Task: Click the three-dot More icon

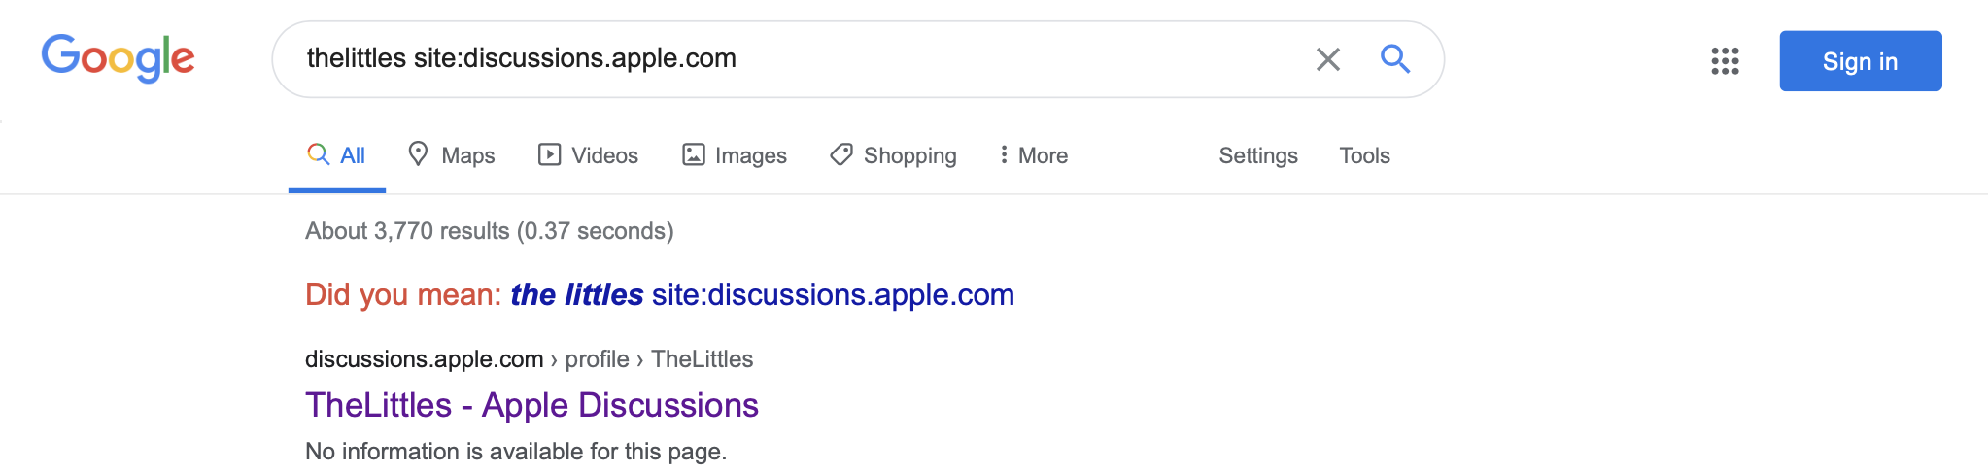Action: point(1004,154)
